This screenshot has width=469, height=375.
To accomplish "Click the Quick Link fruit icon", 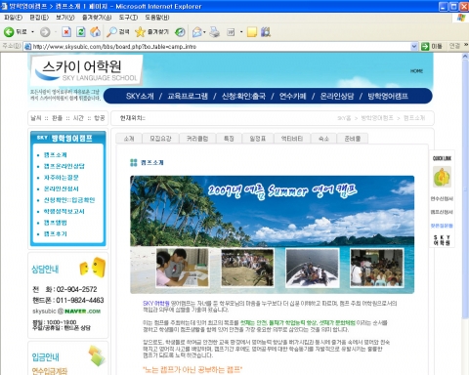I will coord(442,177).
